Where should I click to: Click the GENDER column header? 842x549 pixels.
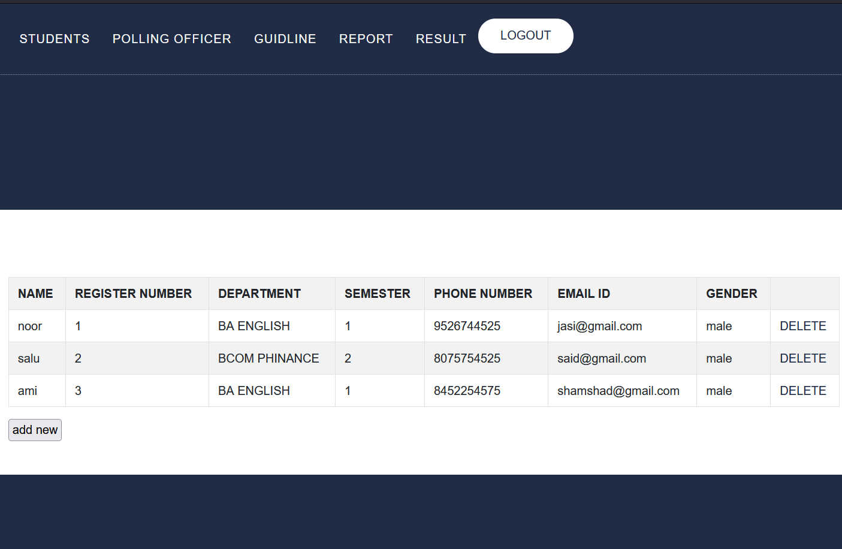(731, 294)
